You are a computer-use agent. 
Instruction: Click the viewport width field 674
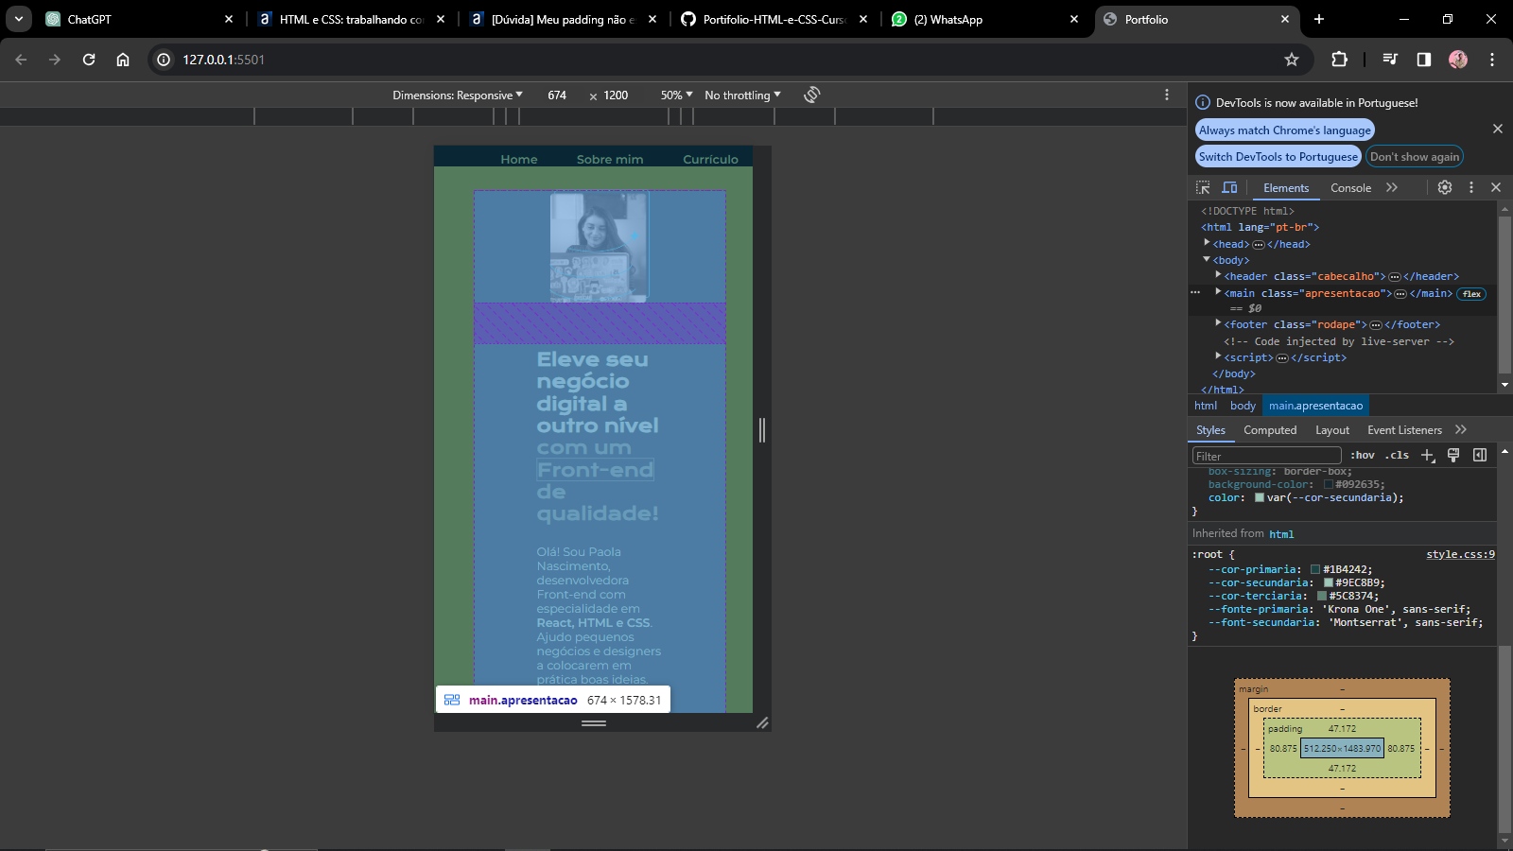(x=557, y=96)
